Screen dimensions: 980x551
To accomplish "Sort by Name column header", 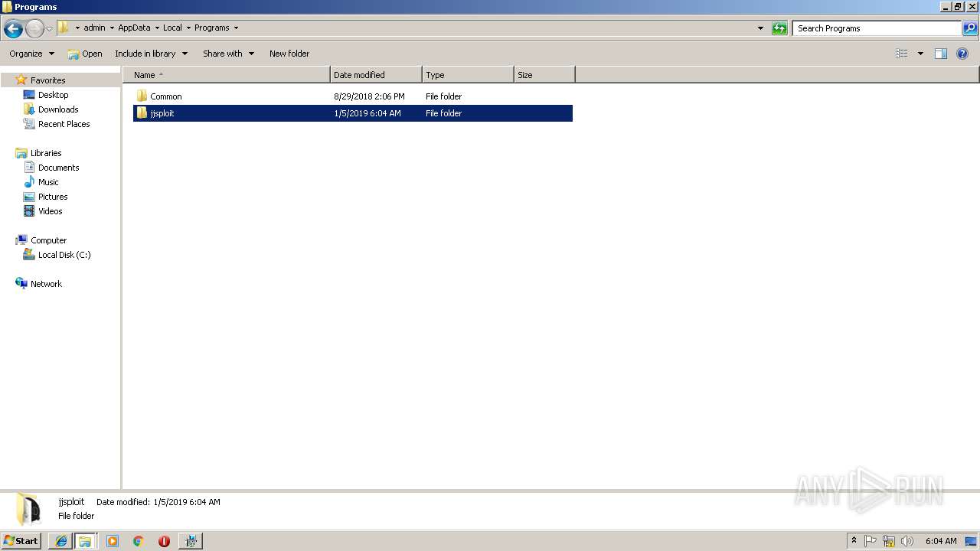I will click(x=227, y=75).
